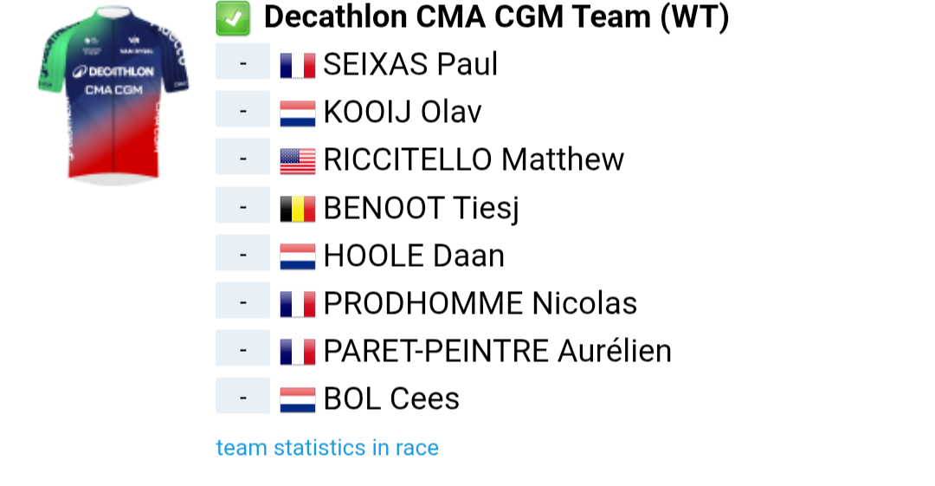The height and width of the screenshot is (486, 935).
Task: View HOOLE Daan's rider page
Action: [414, 256]
